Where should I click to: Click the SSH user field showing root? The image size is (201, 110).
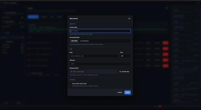pyautogui.click(x=100, y=64)
